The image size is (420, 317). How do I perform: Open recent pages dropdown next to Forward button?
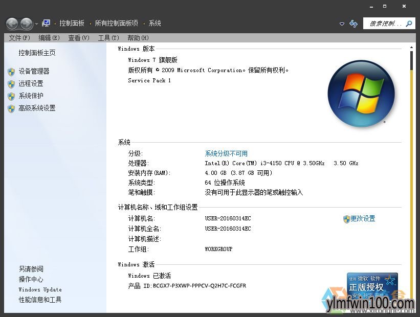click(x=37, y=24)
